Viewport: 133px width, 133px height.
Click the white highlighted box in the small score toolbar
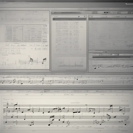(115, 55)
